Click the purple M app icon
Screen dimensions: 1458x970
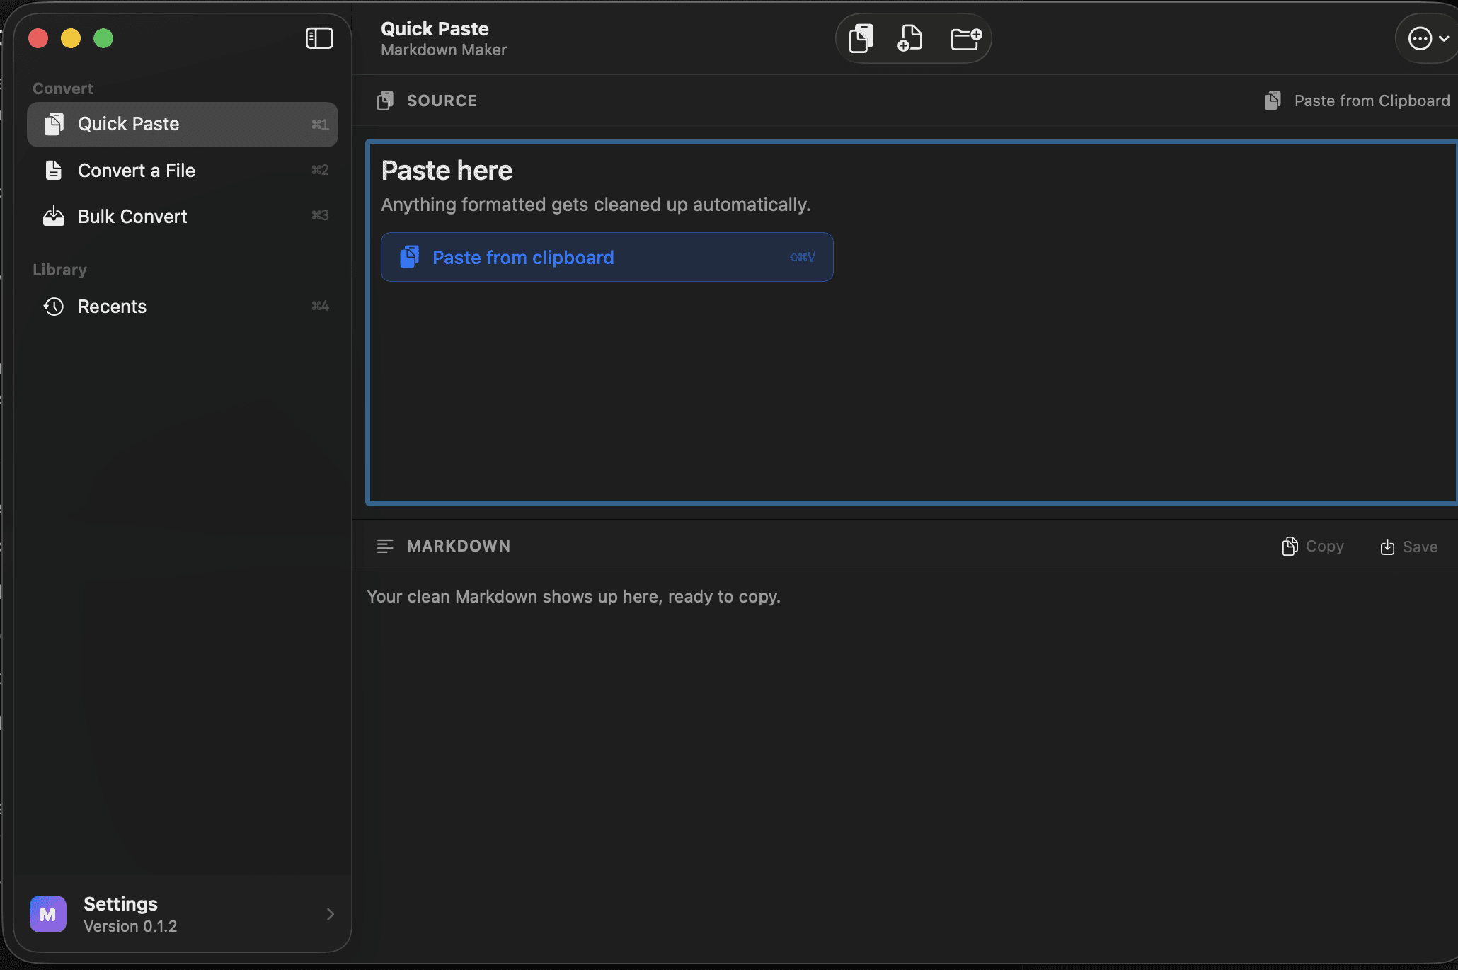pyautogui.click(x=48, y=914)
